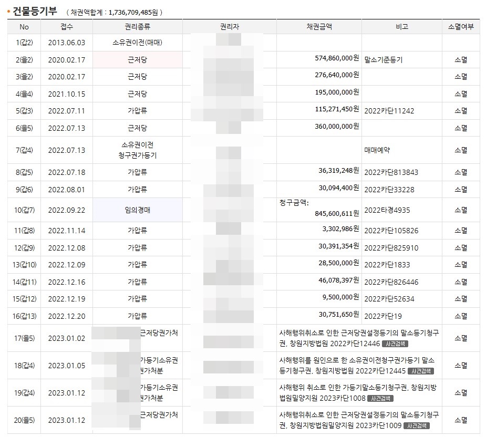Select the 권리자 column header
Screen dimensions: 486x437
pos(230,27)
